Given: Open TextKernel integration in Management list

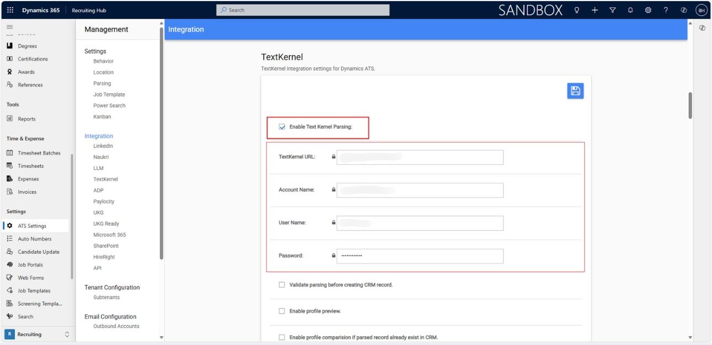Looking at the screenshot, I should 105,179.
